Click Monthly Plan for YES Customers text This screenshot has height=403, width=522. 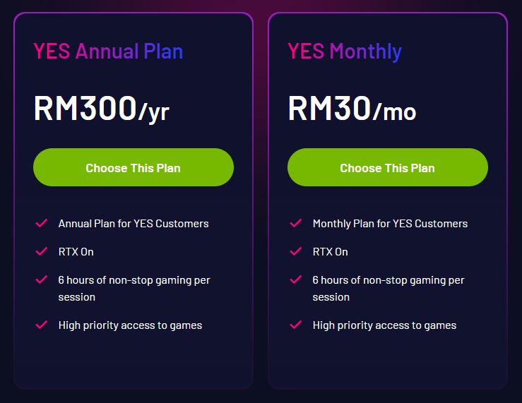pyautogui.click(x=390, y=224)
